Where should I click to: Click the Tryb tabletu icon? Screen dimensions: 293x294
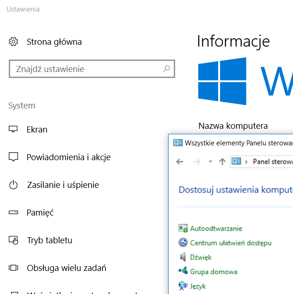click(x=13, y=240)
